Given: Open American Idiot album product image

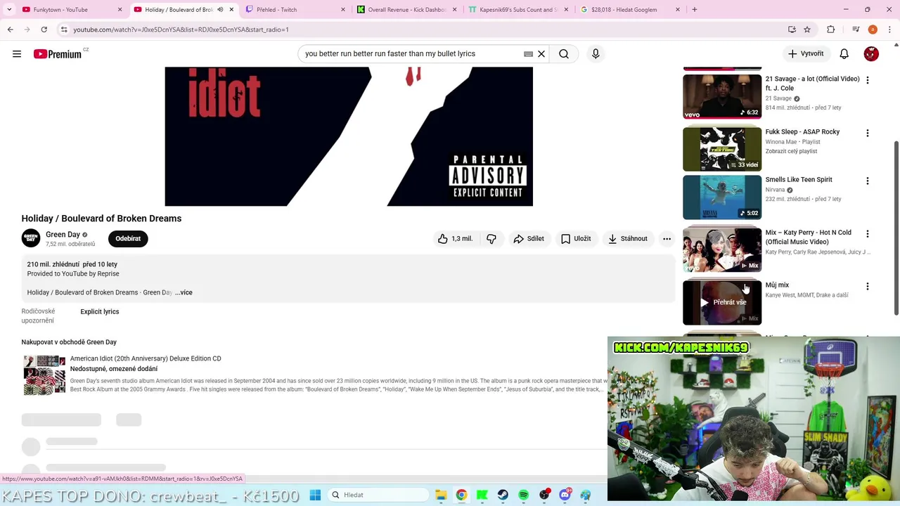Looking at the screenshot, I should 44,375.
